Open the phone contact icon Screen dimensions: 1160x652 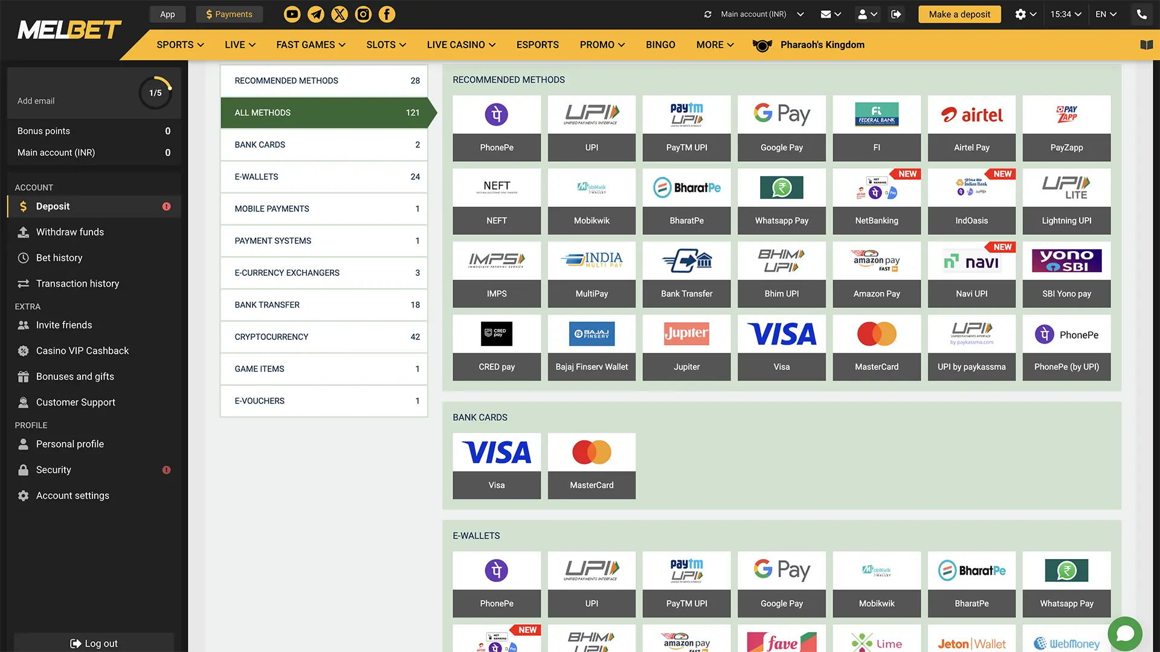coord(1141,14)
